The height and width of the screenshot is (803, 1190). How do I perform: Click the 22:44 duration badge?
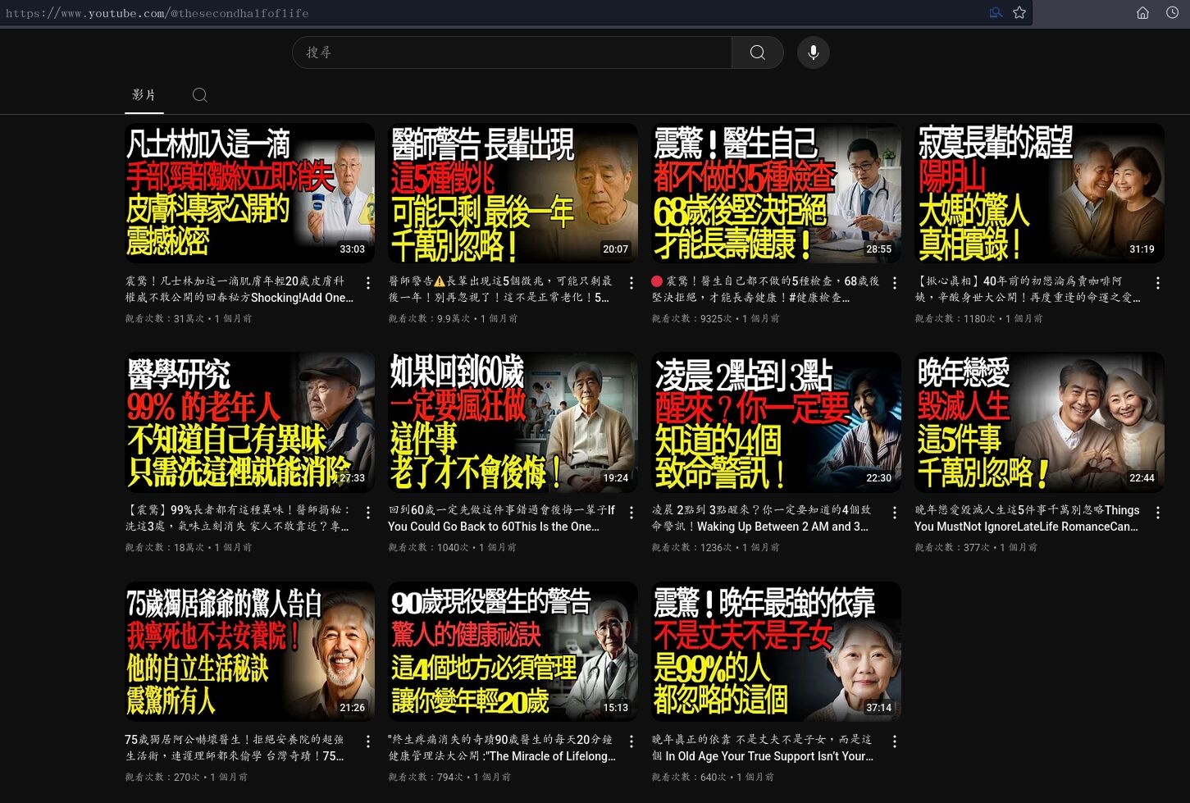pos(1142,478)
